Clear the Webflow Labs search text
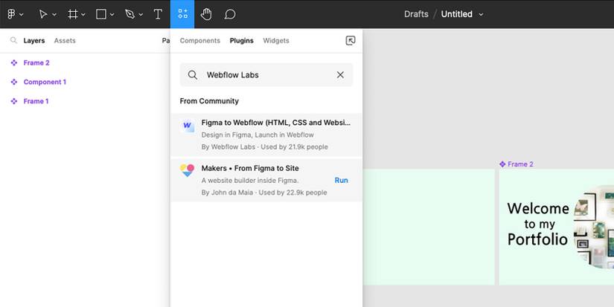This screenshot has width=614, height=307. (340, 74)
